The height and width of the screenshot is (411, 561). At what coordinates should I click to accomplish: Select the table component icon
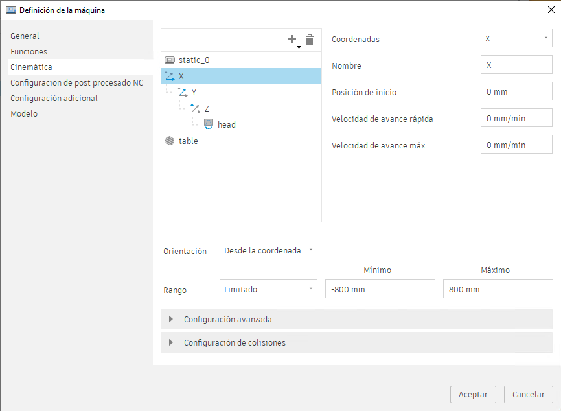pos(170,141)
